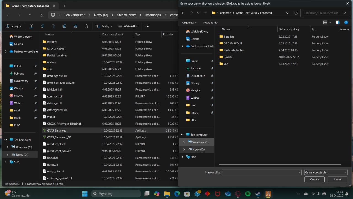
Task: Toggle the preview pane in file dialog
Action: point(338,23)
